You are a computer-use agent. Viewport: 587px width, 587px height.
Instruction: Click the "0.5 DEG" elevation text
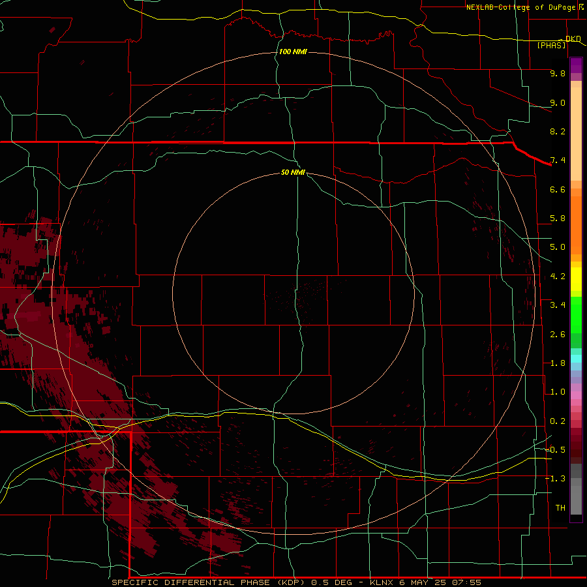click(x=332, y=582)
